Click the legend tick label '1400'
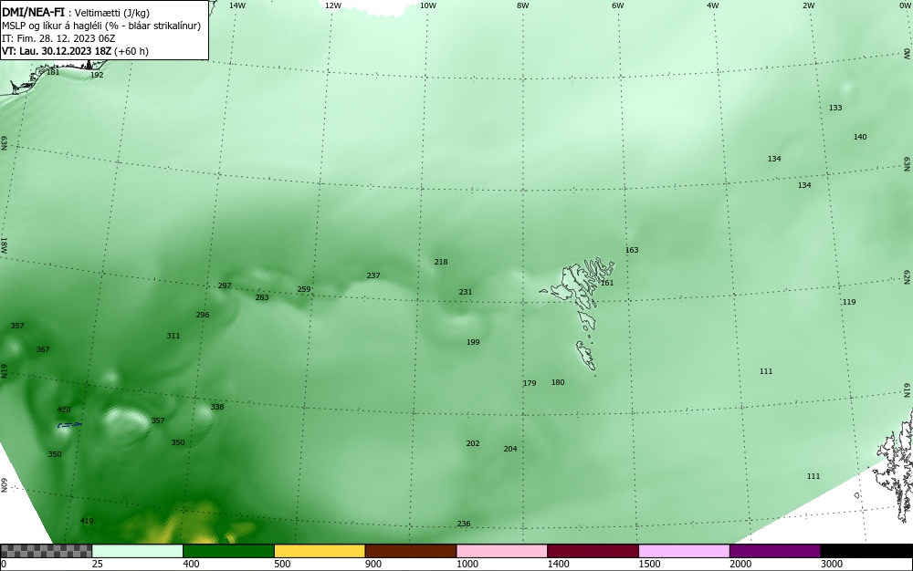 click(559, 564)
